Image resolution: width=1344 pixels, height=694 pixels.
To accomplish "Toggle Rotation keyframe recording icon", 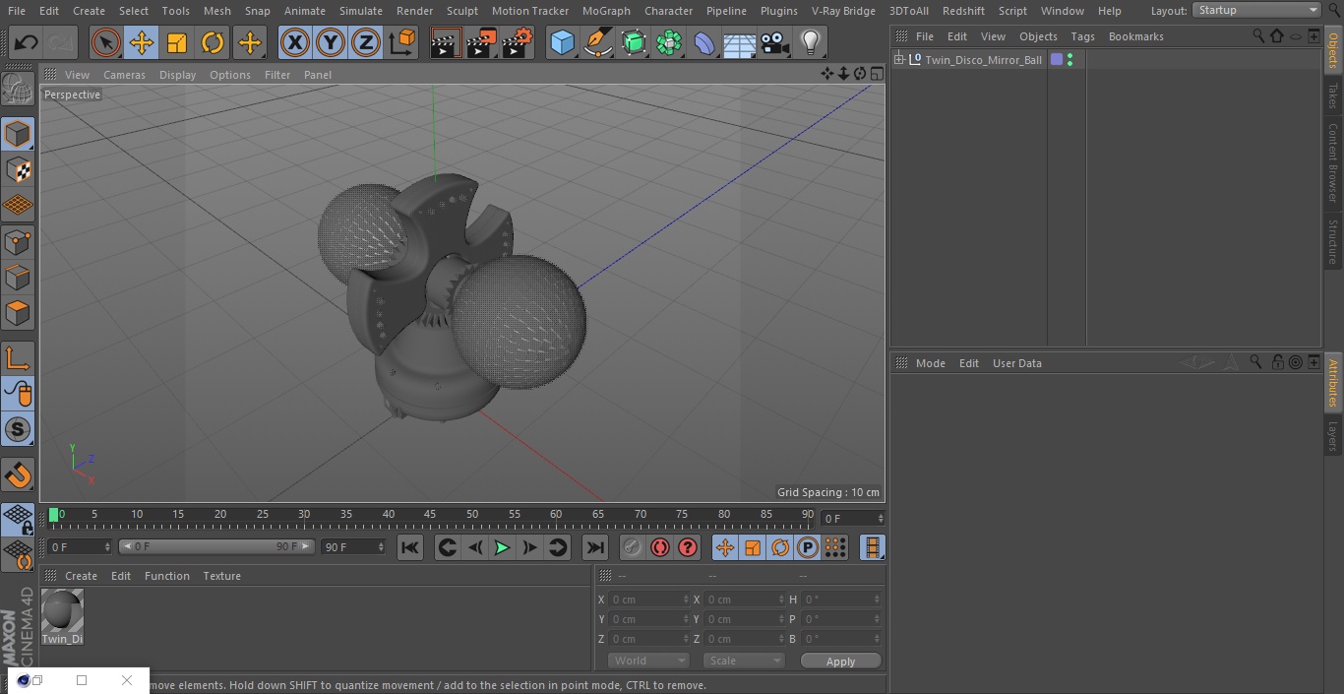I will coord(780,547).
